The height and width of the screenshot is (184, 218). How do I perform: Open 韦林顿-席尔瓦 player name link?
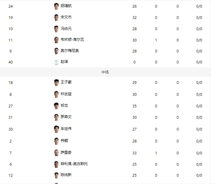pos(72,40)
